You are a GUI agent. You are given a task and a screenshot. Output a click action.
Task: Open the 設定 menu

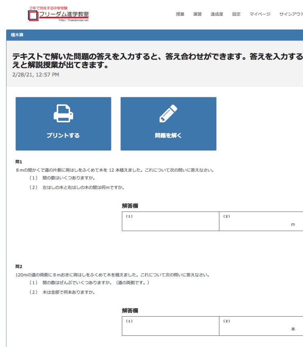coord(236,14)
